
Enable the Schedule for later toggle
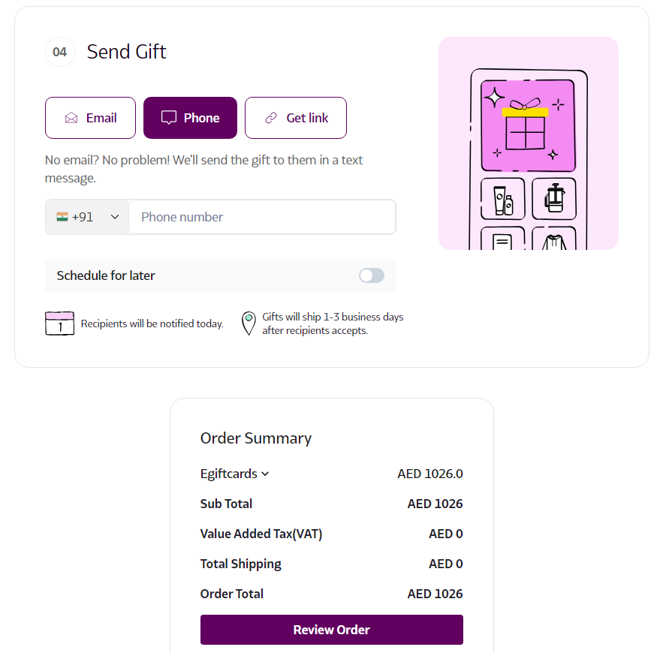372,275
